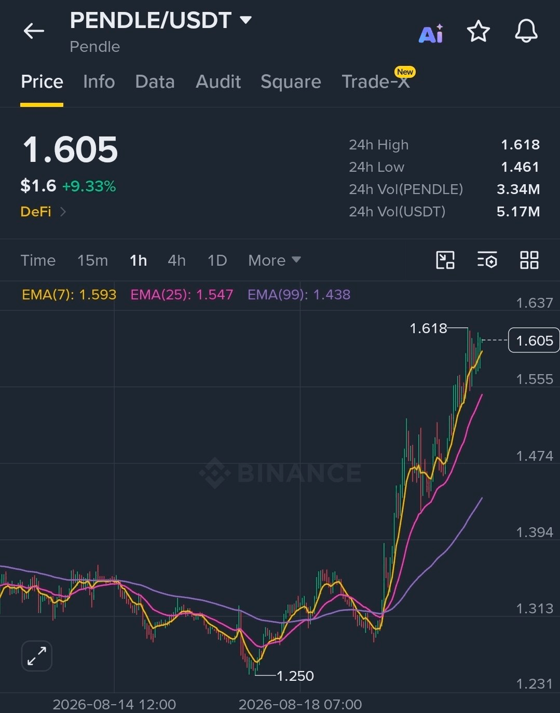Viewport: 560px width, 713px height.
Task: Click the $1.6 USD price text
Action: coord(38,186)
